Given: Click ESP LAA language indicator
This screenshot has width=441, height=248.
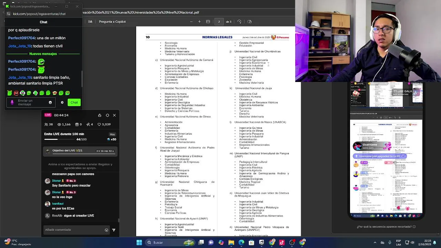Looking at the screenshot, I should pos(398,242).
